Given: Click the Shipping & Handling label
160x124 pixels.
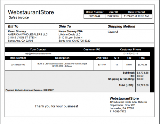Looking at the screenshot, I should 121,79.
